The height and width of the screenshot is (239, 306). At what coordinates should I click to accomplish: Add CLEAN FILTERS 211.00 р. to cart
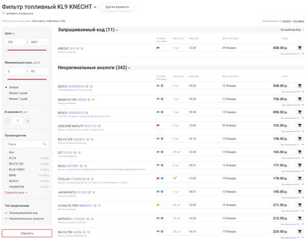click(300, 205)
